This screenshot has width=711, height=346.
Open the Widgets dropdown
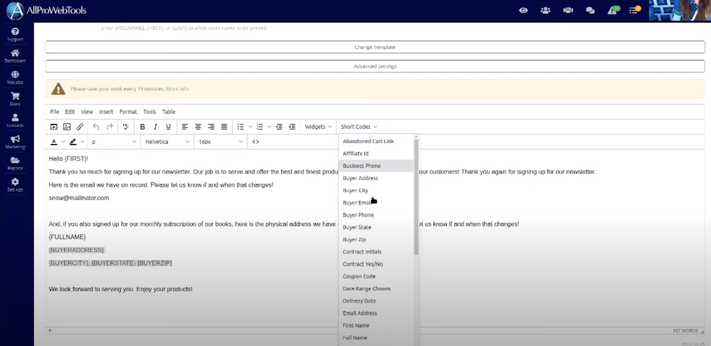pos(318,127)
